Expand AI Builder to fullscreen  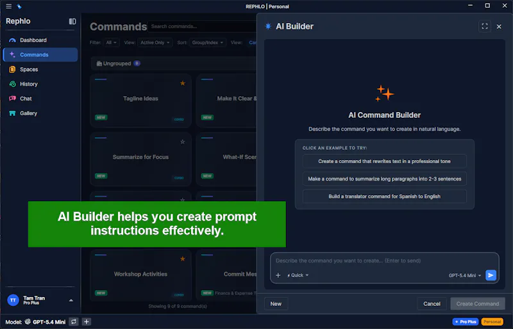(485, 26)
